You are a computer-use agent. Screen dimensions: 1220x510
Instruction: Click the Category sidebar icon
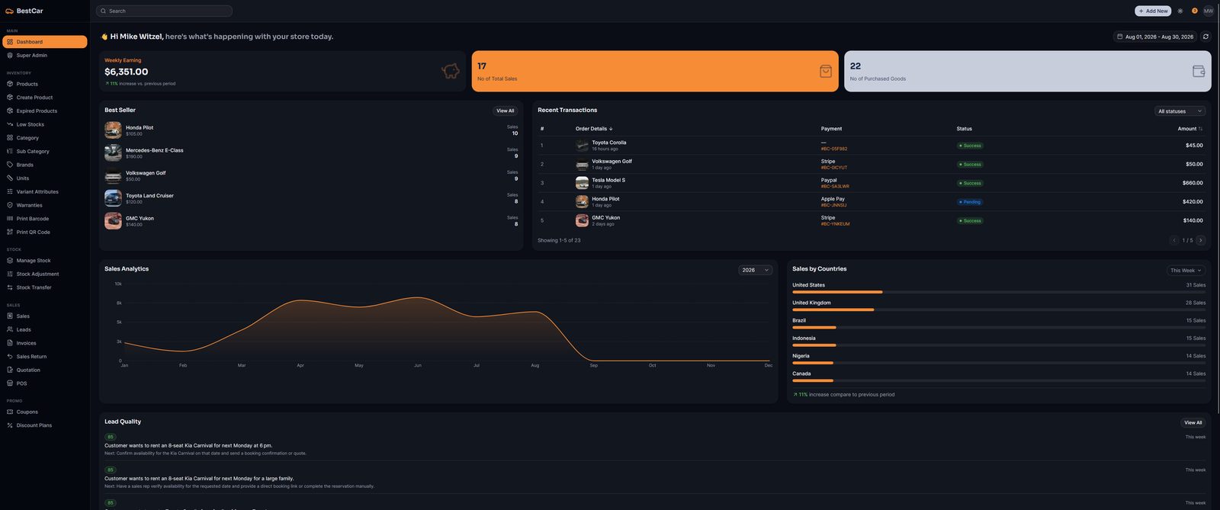(10, 138)
